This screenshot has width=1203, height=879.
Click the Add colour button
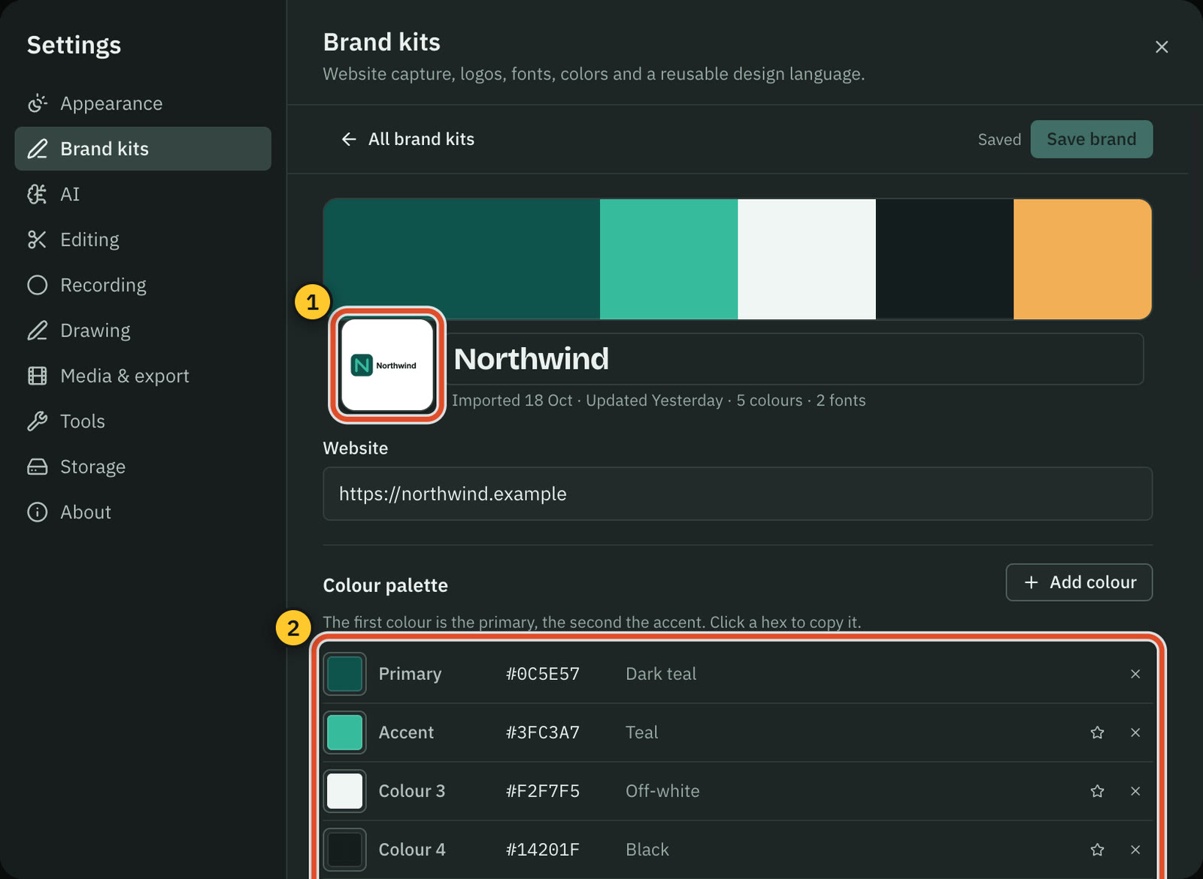click(x=1079, y=582)
